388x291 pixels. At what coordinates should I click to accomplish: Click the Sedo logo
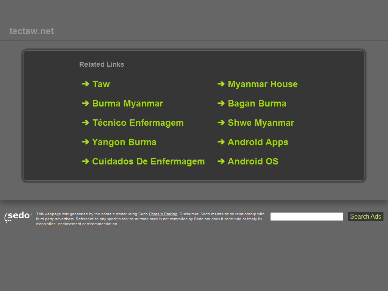pyautogui.click(x=18, y=217)
